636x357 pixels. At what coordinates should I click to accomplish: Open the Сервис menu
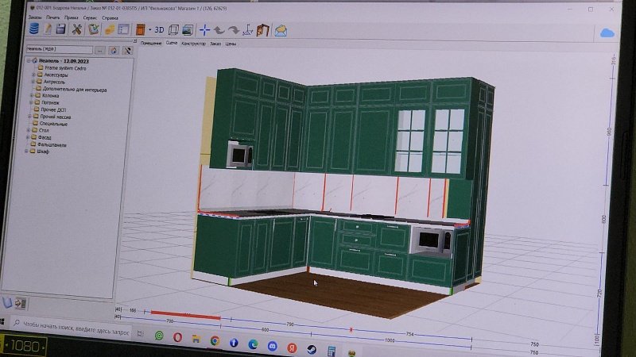pos(90,17)
